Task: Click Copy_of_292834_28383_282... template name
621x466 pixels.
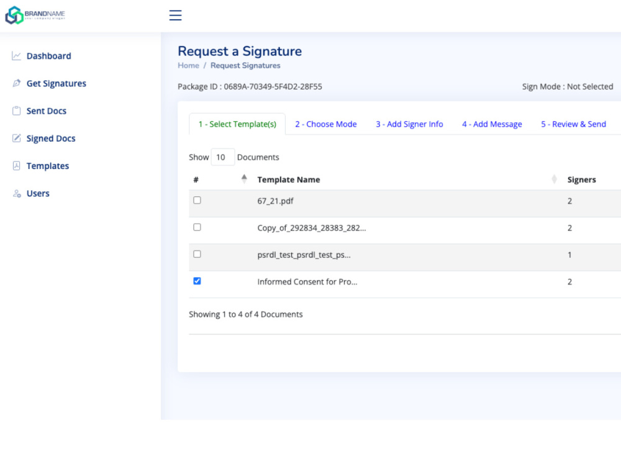Action: pyautogui.click(x=311, y=228)
